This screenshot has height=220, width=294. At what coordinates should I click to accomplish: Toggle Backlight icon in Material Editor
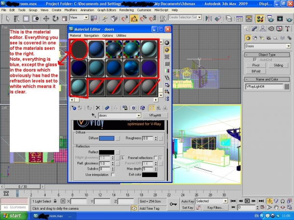[167, 50]
